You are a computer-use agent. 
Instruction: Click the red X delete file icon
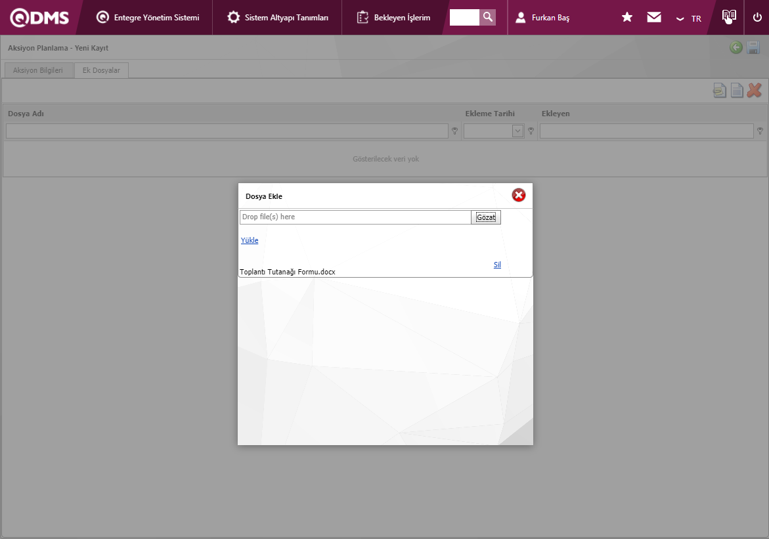pyautogui.click(x=755, y=91)
